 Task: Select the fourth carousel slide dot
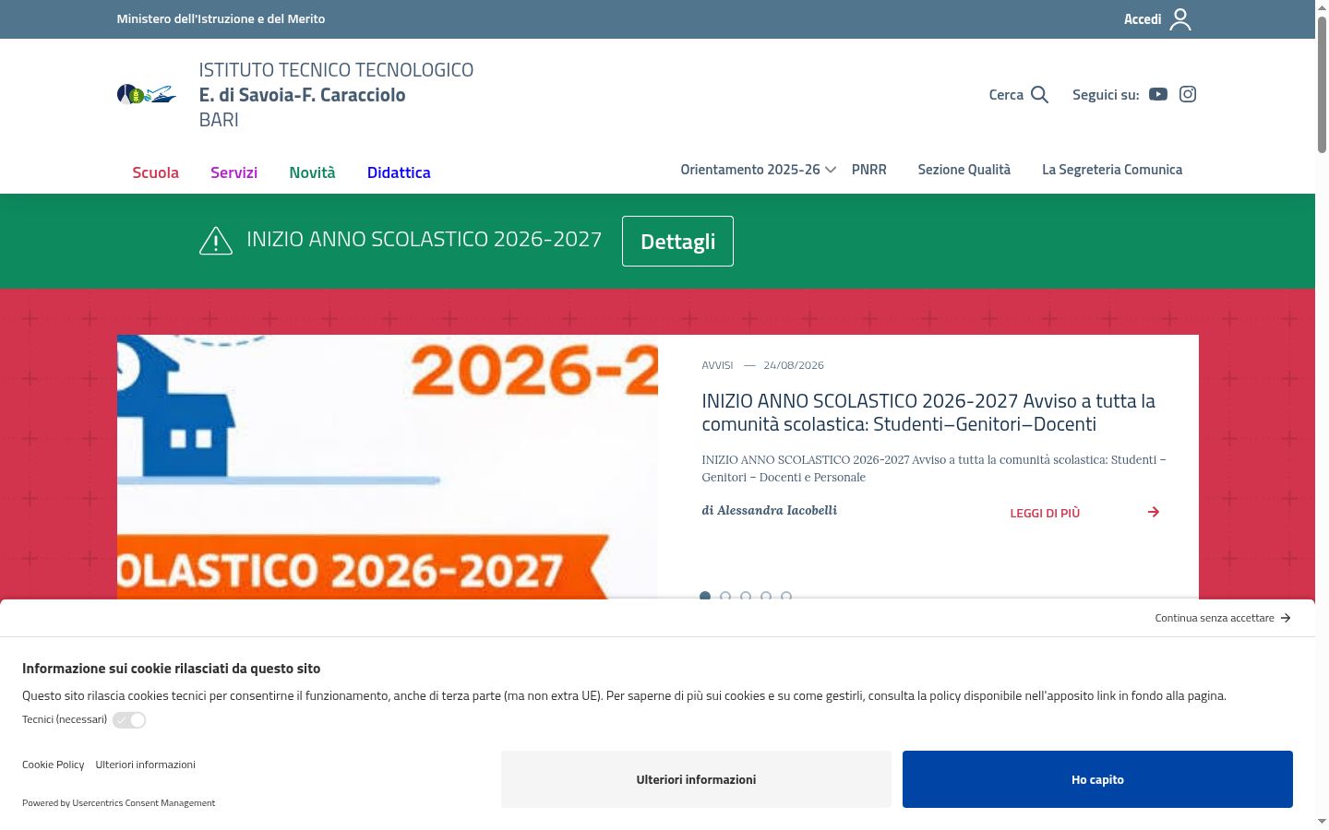[766, 596]
